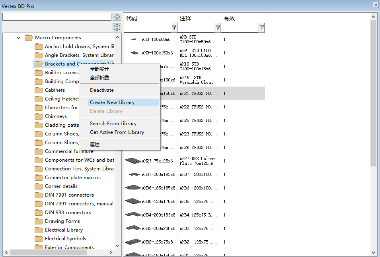Click folder icon beside Cabinets
This screenshot has width=380, height=257.
pos(38,90)
